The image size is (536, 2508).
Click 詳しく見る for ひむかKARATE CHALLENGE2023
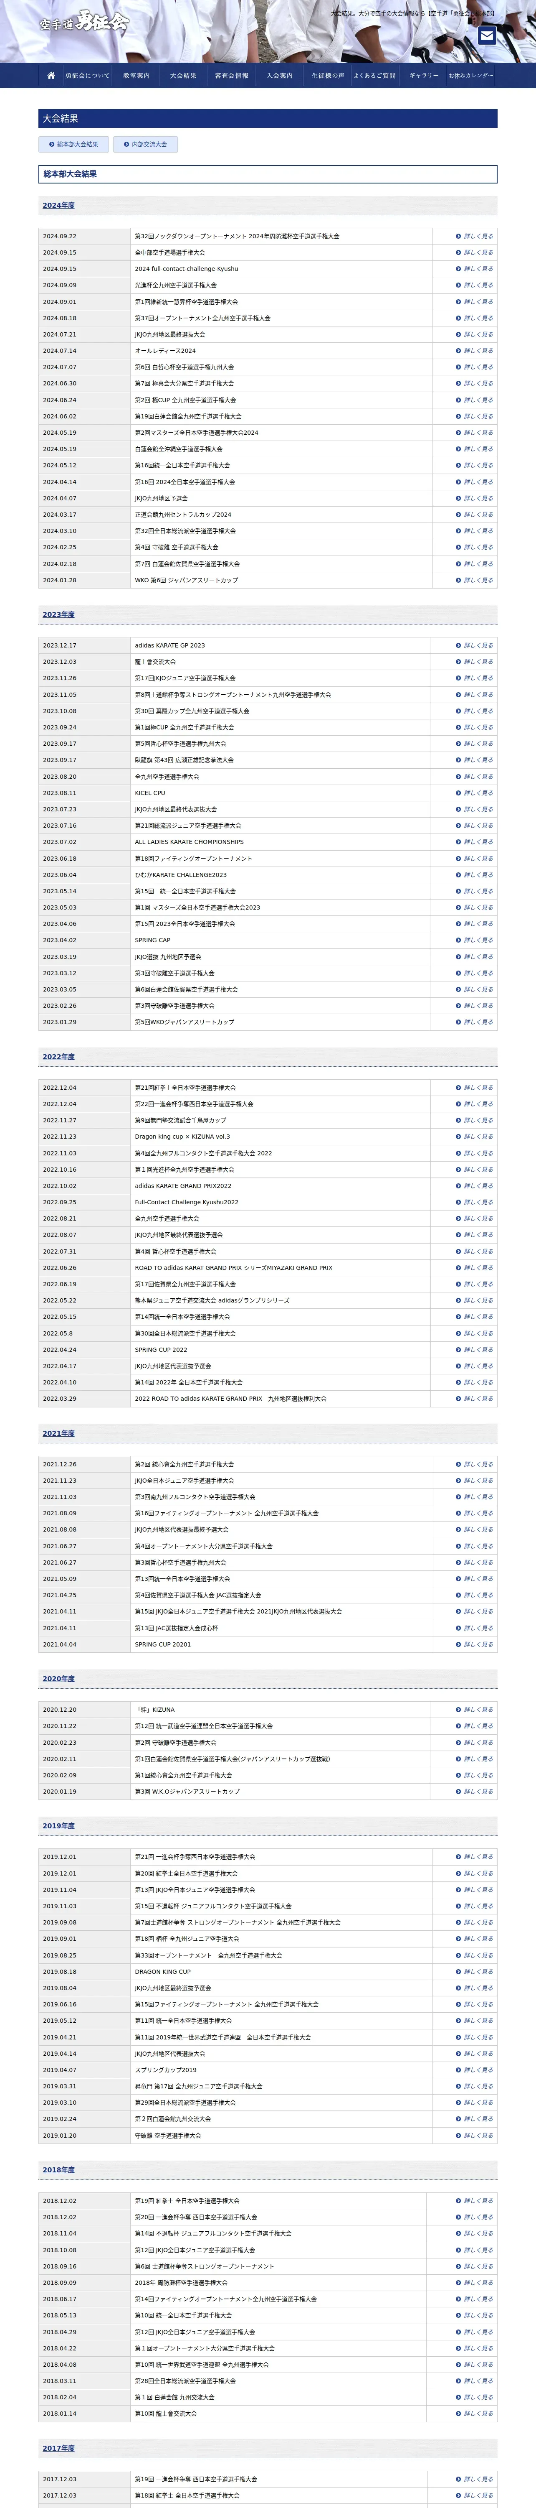point(475,874)
